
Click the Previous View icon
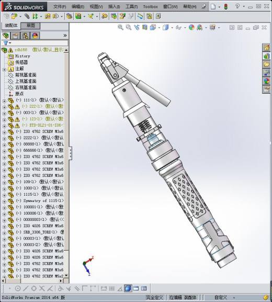137,27
